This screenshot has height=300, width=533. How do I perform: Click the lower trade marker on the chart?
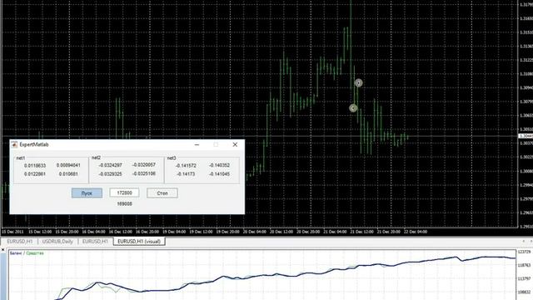(353, 108)
